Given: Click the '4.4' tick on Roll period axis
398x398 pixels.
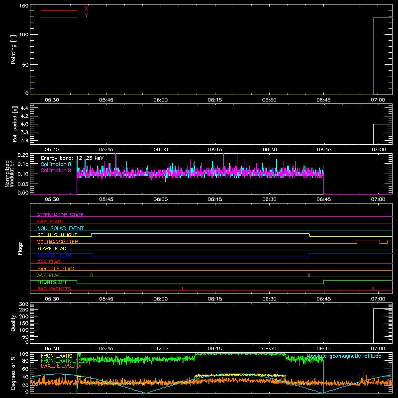Looking at the screenshot, I should pyautogui.click(x=24, y=108).
